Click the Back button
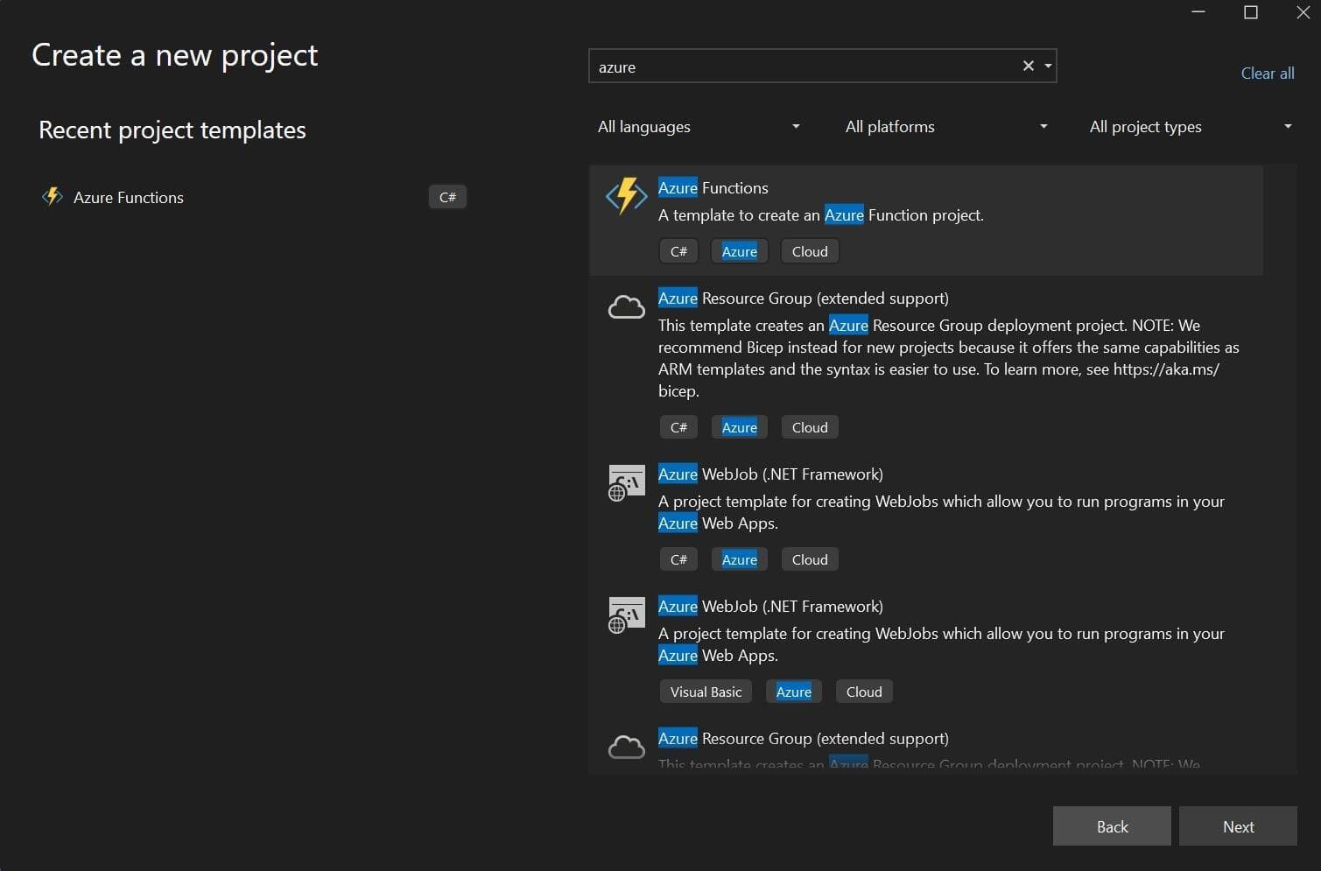 [1111, 825]
